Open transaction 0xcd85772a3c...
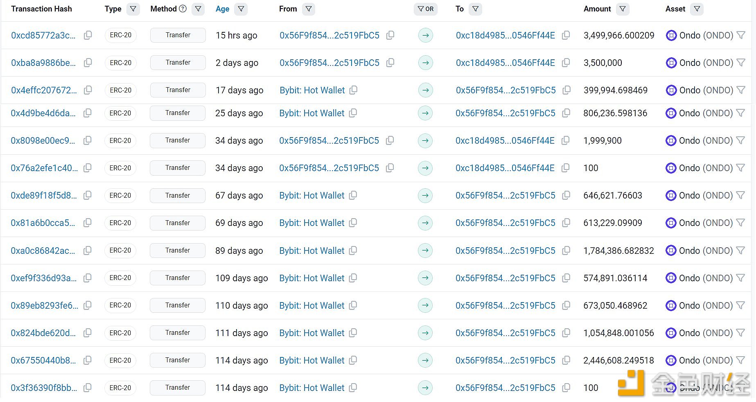 [x=43, y=35]
